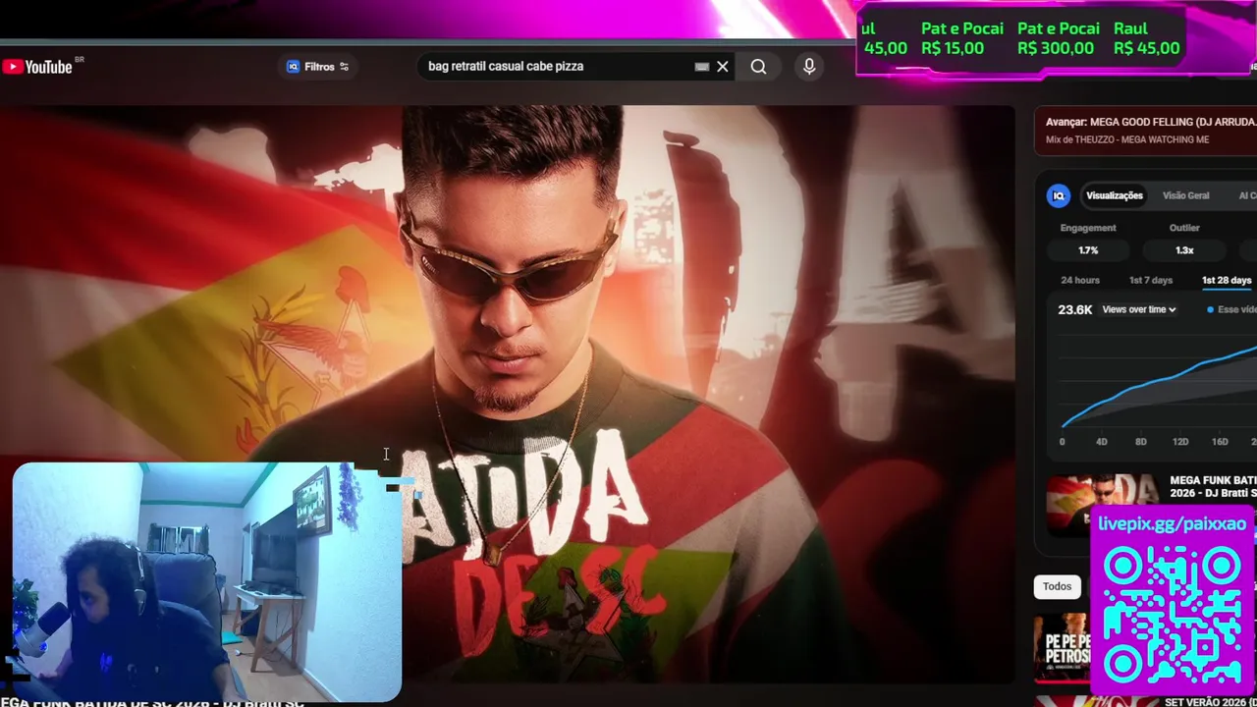Open the Views over time dropdown
The height and width of the screenshot is (707, 1257).
tap(1139, 309)
